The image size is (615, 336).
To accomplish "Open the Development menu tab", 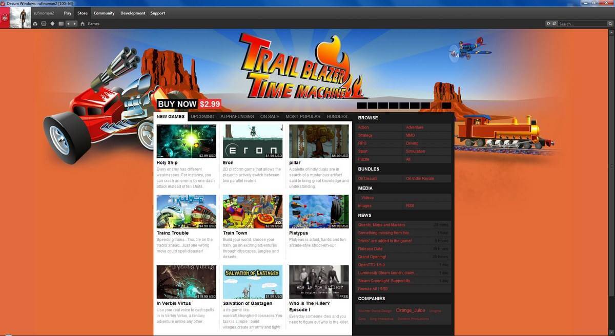I will tap(133, 13).
